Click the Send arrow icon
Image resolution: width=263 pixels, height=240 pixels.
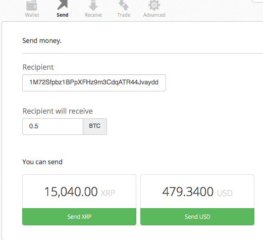63,5
